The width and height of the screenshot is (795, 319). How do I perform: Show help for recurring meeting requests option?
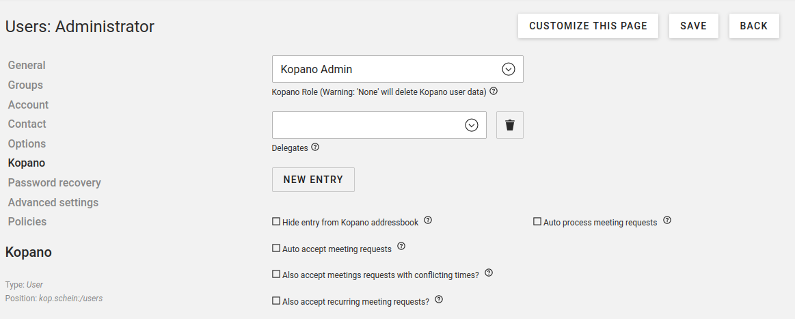tap(439, 299)
